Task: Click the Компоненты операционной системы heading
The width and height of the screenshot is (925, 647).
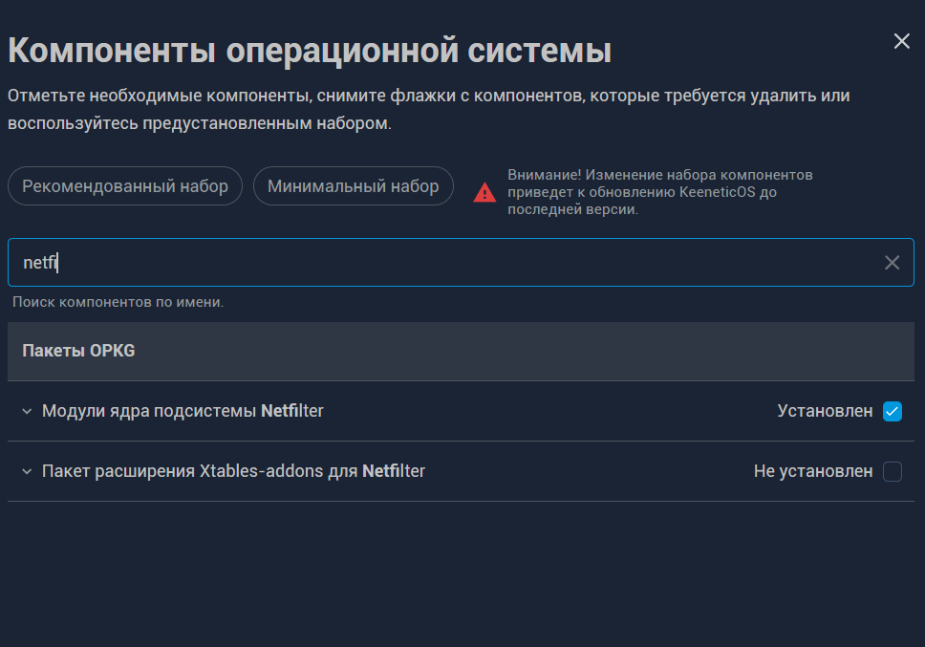Action: tap(309, 51)
